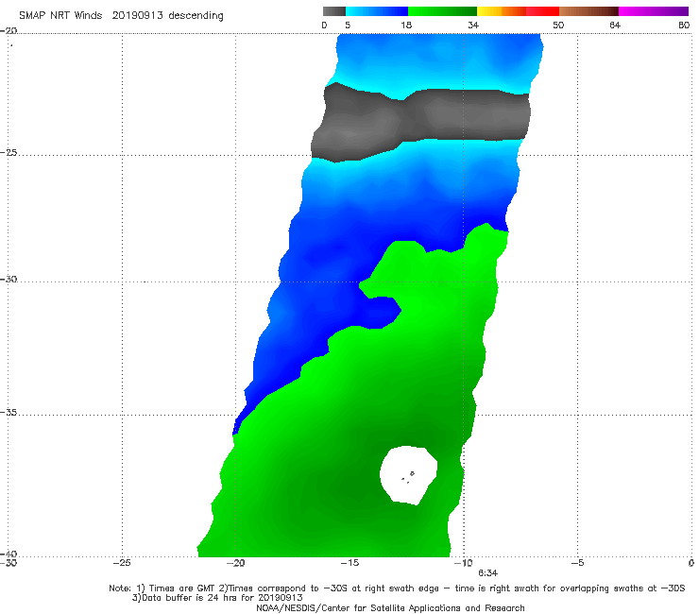Click the brown segment of the color bar
This screenshot has height=614, width=699.
pos(588,11)
